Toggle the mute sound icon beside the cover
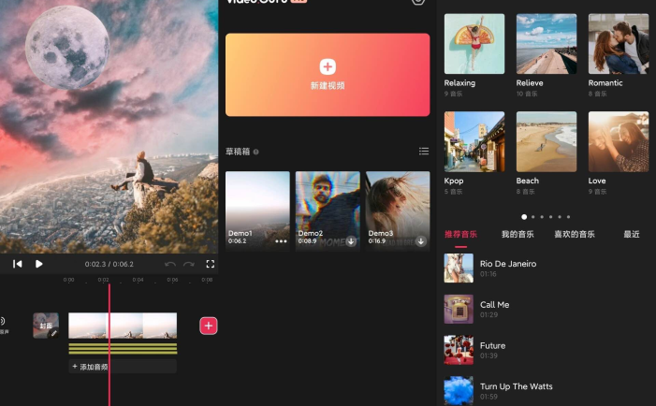Screen dimensions: 656x406 3,325
